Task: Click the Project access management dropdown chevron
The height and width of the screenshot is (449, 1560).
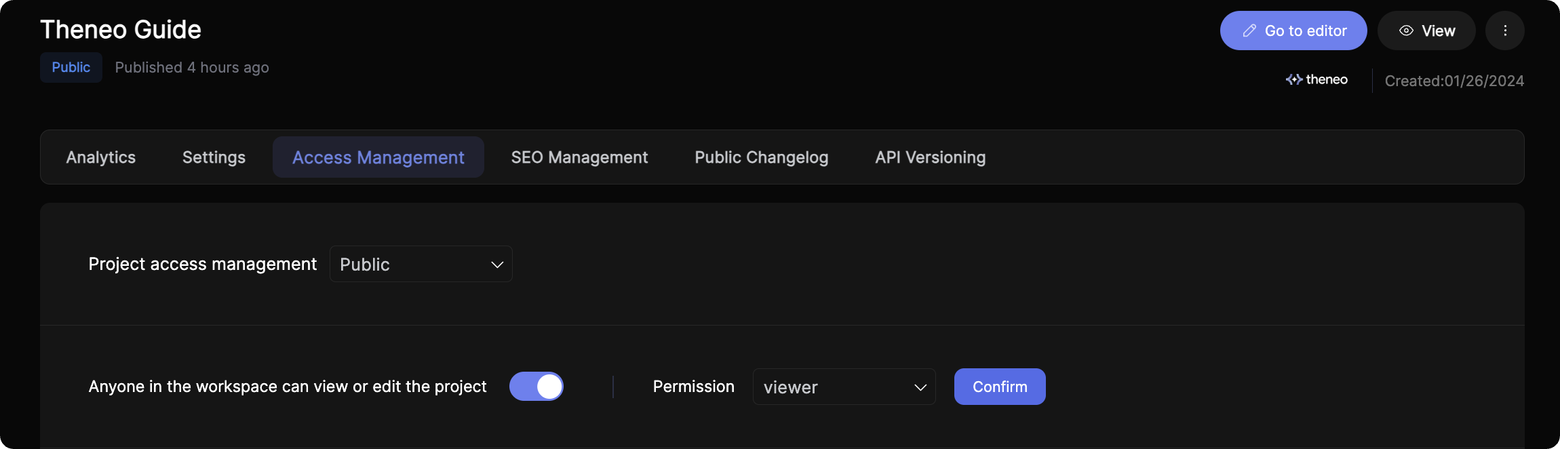Action: [x=497, y=265]
